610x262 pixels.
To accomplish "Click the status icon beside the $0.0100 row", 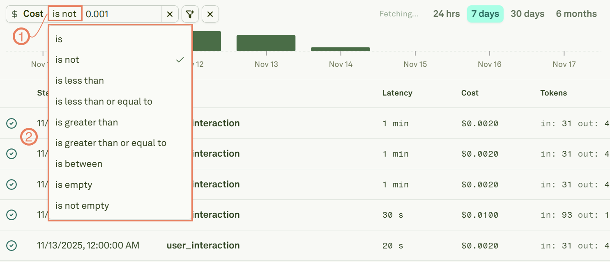I will pyautogui.click(x=11, y=214).
